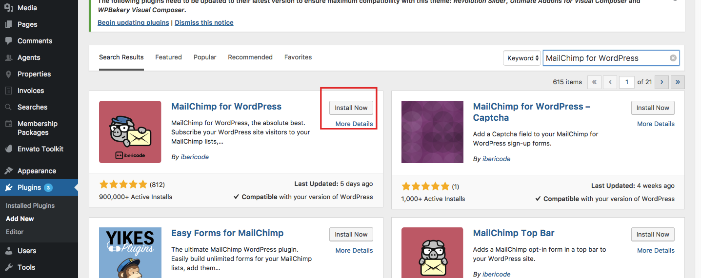Switch to the Featured tab
Viewport: 701px width, 278px height.
pyautogui.click(x=168, y=57)
